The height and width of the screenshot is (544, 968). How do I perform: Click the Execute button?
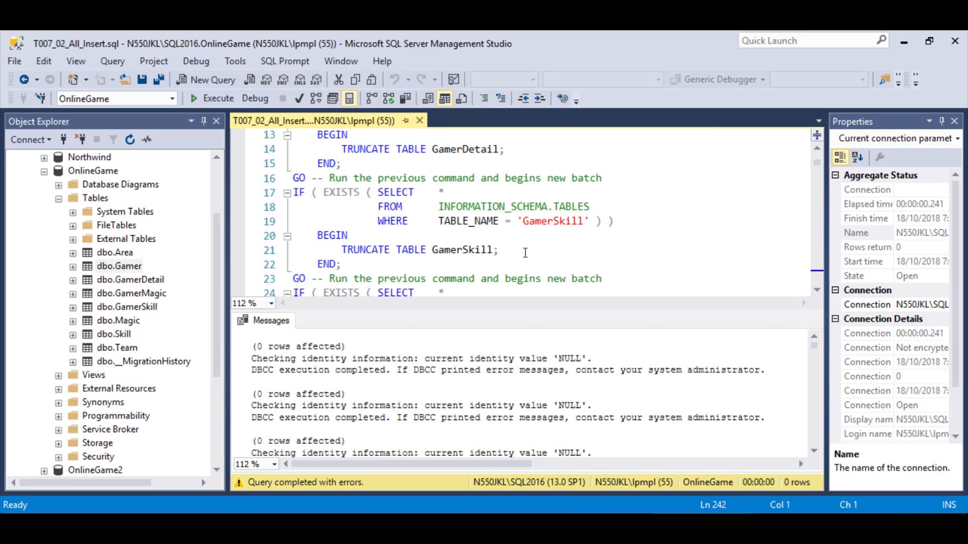pos(212,98)
